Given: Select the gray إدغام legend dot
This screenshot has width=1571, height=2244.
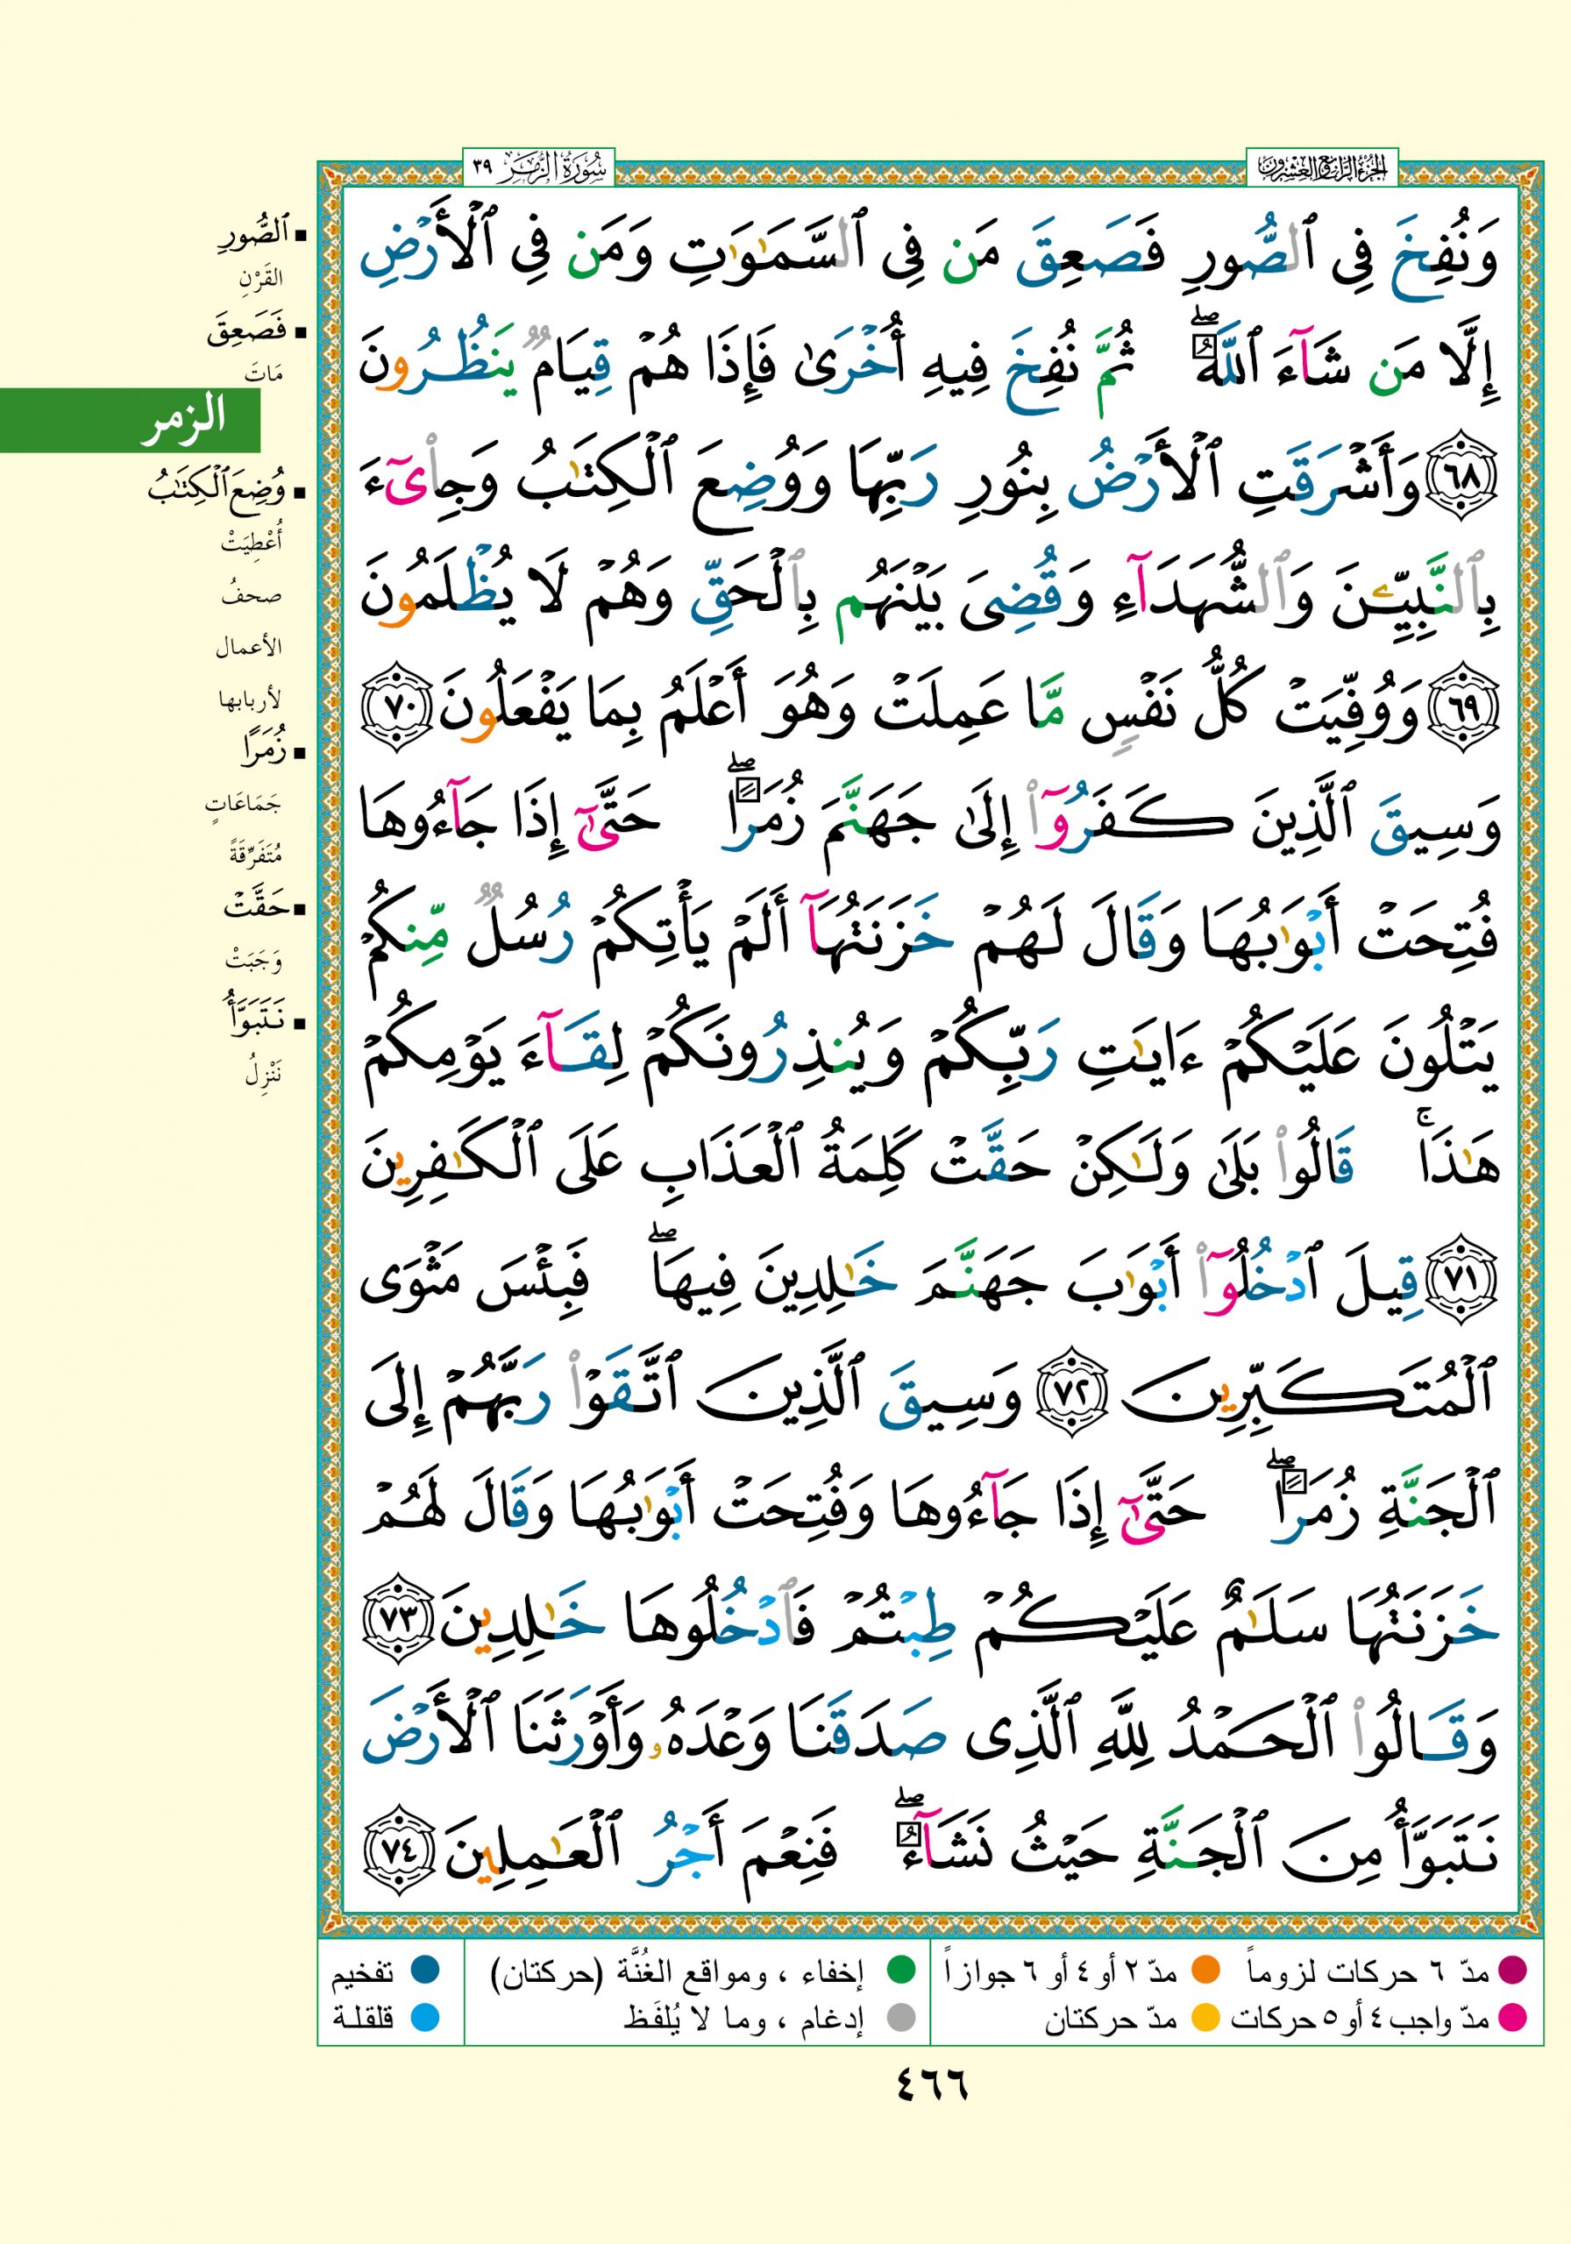Looking at the screenshot, I should pos(899,2016).
